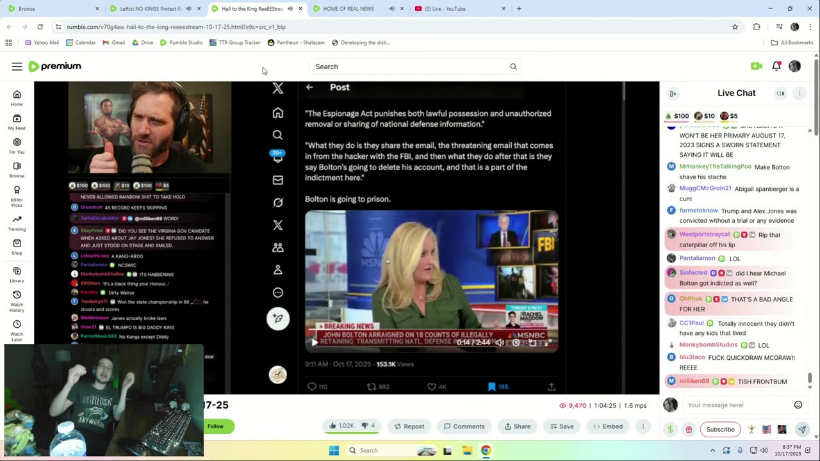The height and width of the screenshot is (461, 820).
Task: Collapse the Live Chat panel
Action: click(673, 93)
